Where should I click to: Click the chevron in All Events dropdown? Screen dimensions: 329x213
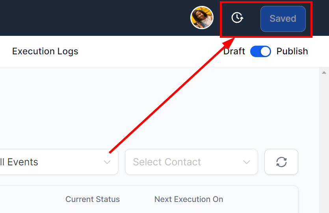107,162
